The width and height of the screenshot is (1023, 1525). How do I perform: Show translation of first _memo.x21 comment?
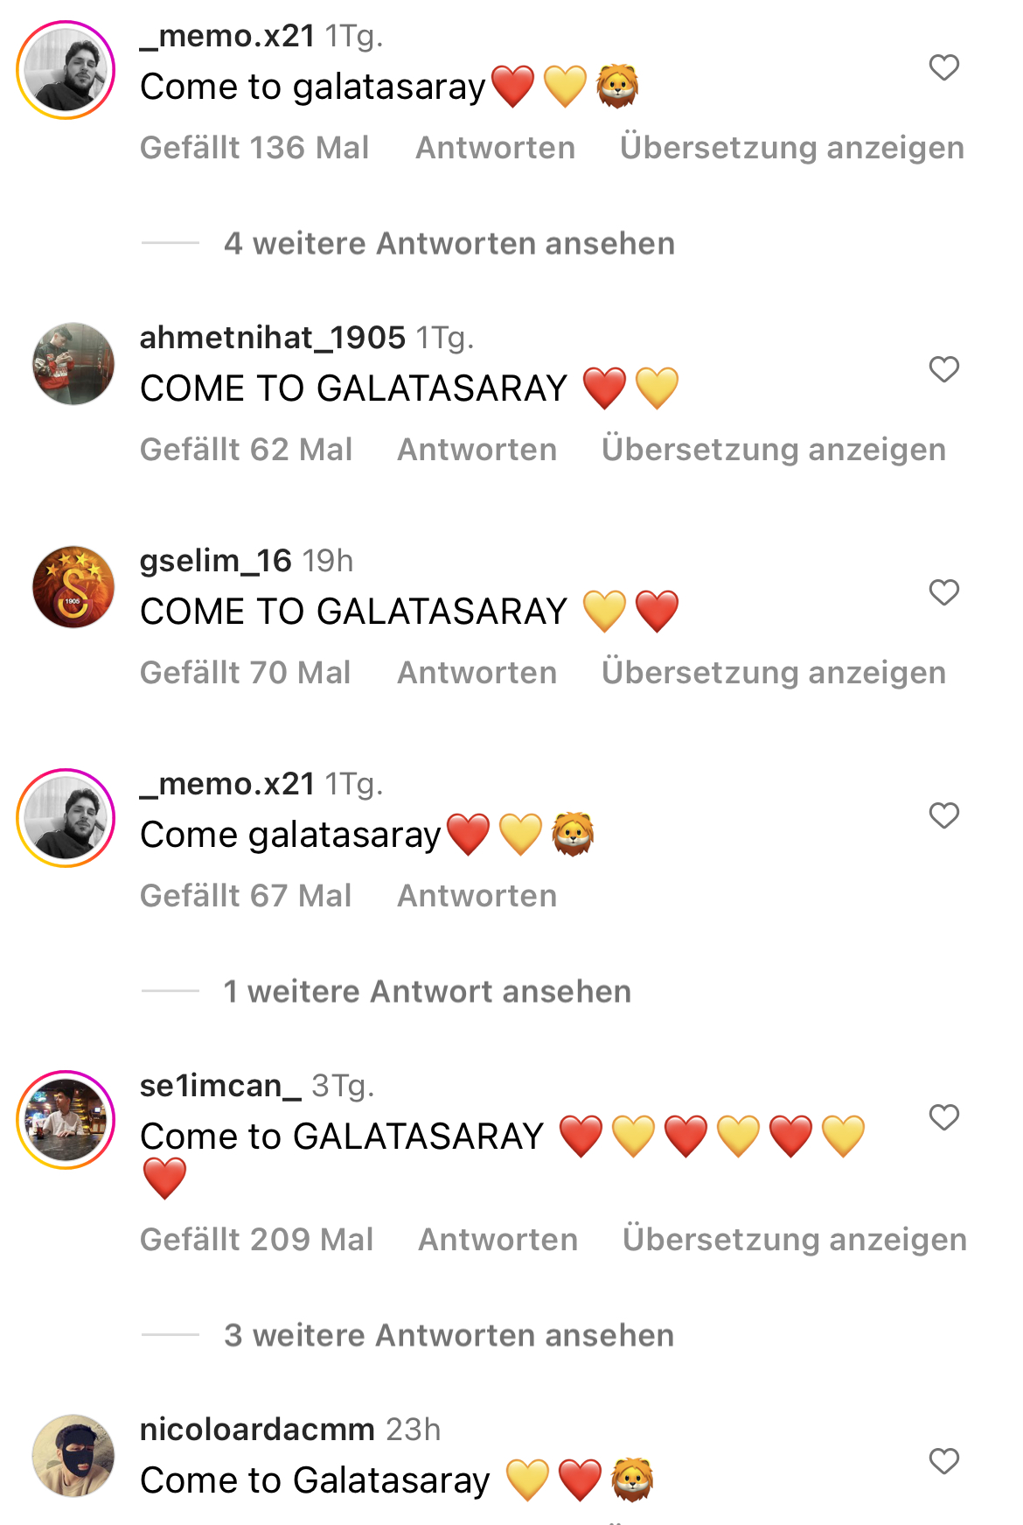tap(792, 147)
